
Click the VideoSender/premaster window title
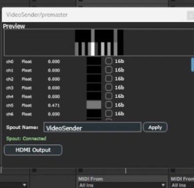point(37,15)
